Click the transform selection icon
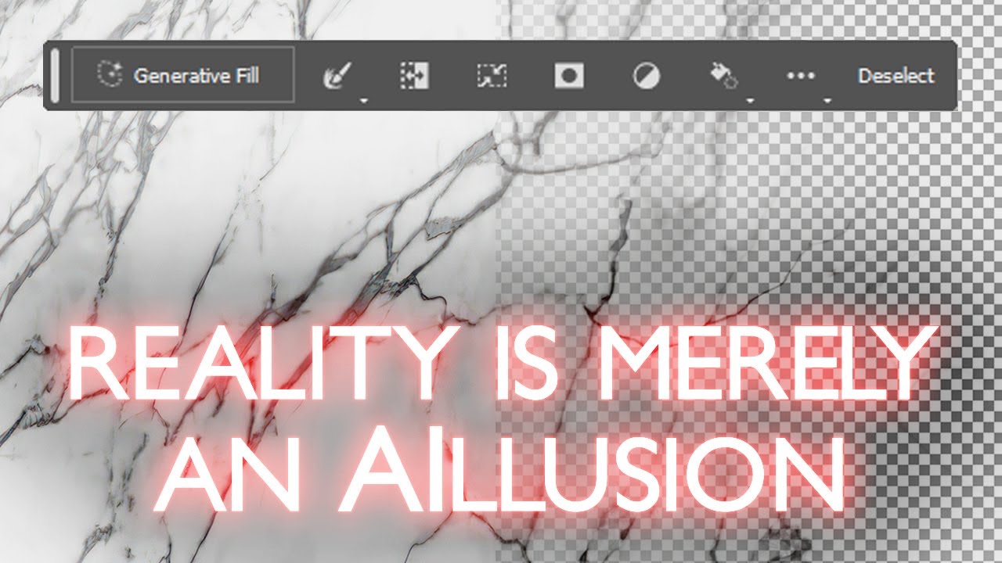The width and height of the screenshot is (1002, 563). click(x=492, y=76)
